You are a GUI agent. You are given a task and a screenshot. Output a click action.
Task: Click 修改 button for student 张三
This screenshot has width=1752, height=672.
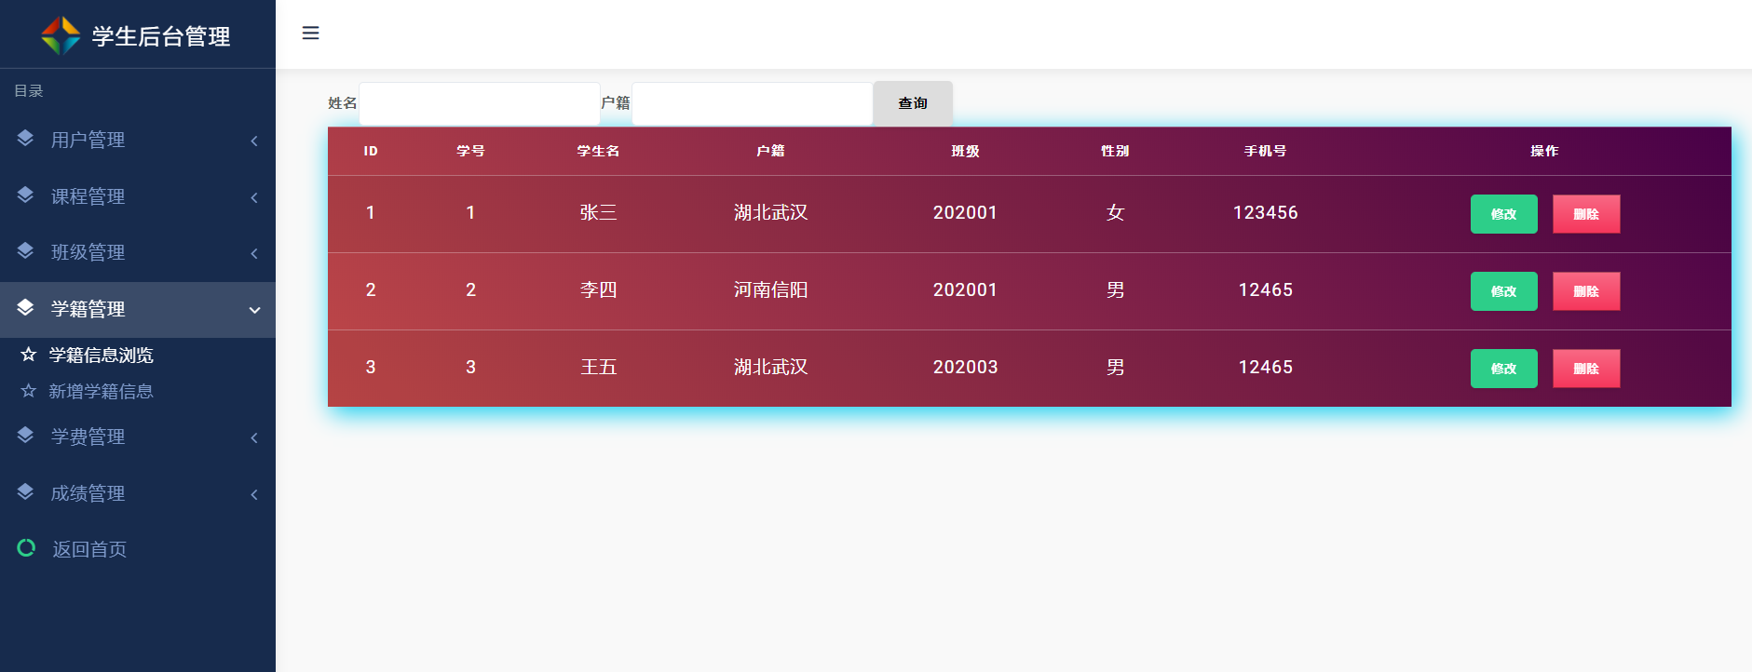1503,214
